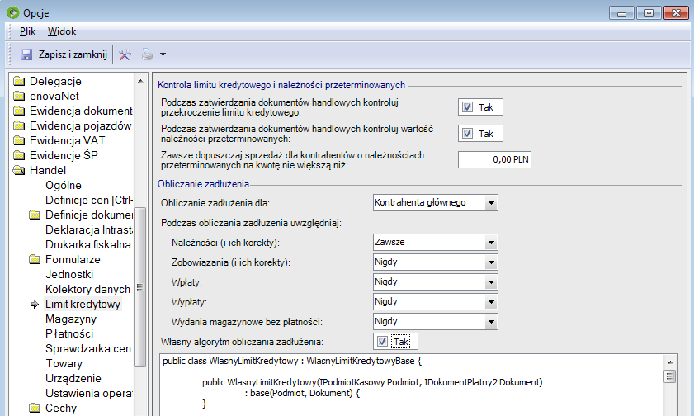Click the Formularze label in tree
This screenshot has width=694, height=416.
click(73, 259)
